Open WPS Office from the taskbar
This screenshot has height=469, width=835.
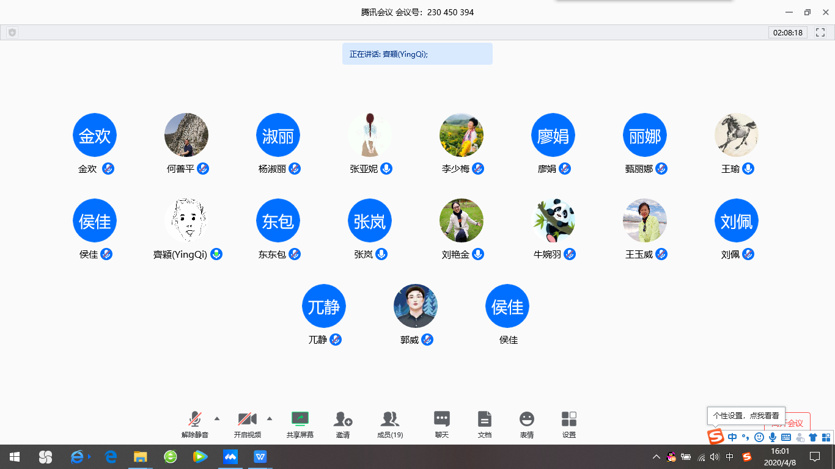click(x=260, y=456)
